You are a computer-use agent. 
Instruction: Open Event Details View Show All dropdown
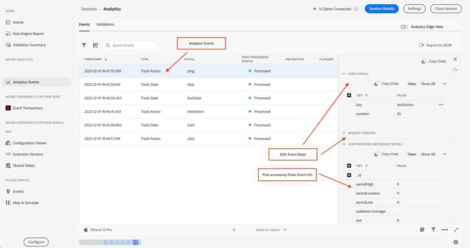[x=434, y=84]
